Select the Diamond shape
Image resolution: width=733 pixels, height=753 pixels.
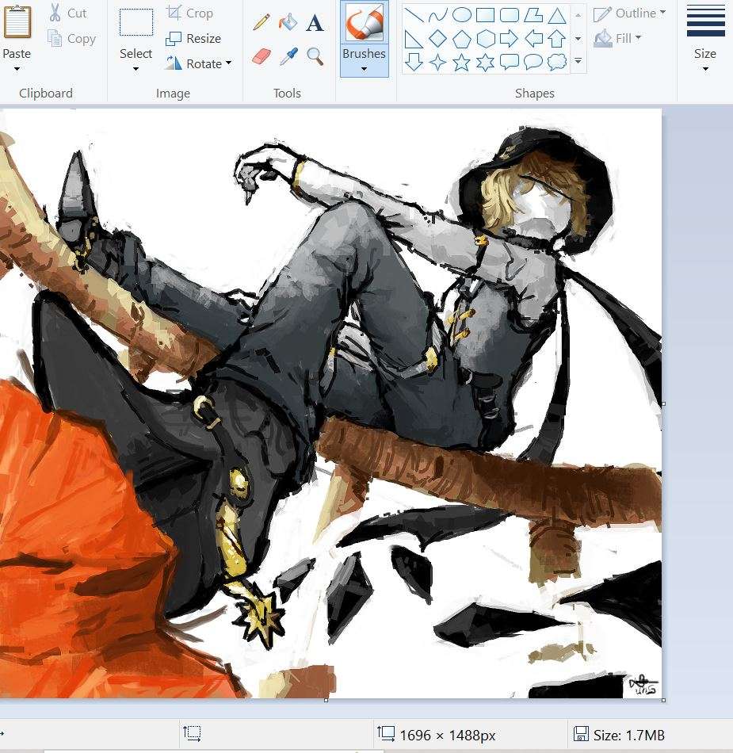[x=437, y=38]
